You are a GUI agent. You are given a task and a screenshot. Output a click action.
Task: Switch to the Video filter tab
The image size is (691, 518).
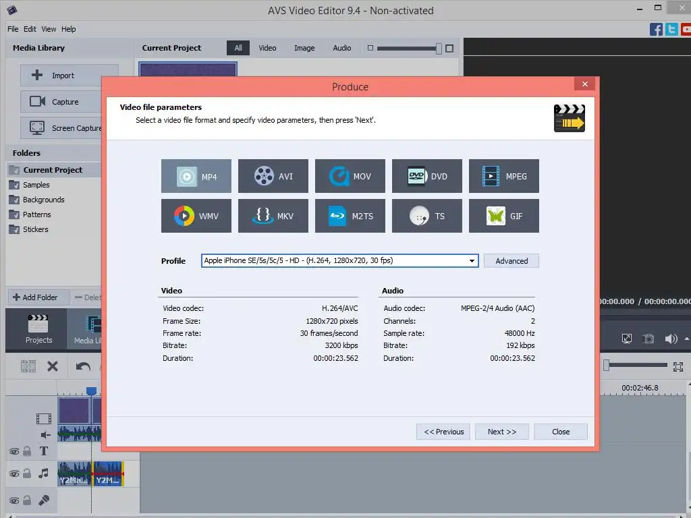267,48
